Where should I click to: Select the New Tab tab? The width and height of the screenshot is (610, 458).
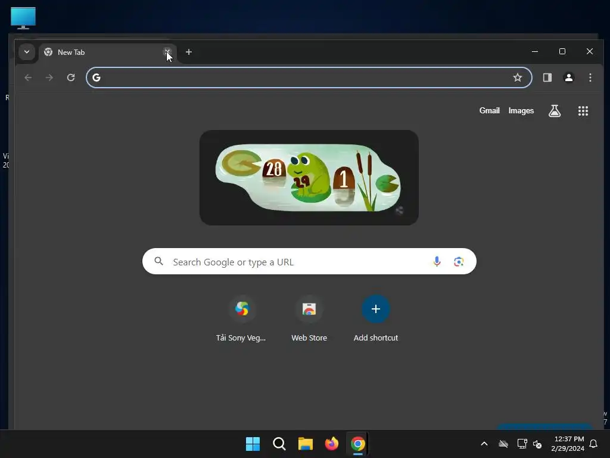pos(107,52)
